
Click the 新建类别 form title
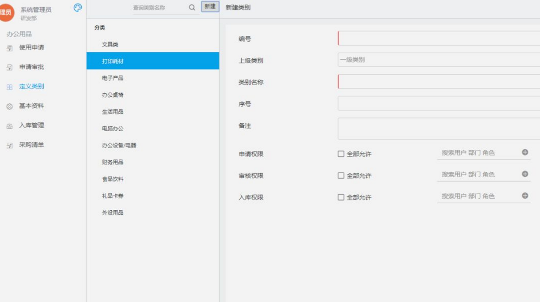click(x=238, y=8)
